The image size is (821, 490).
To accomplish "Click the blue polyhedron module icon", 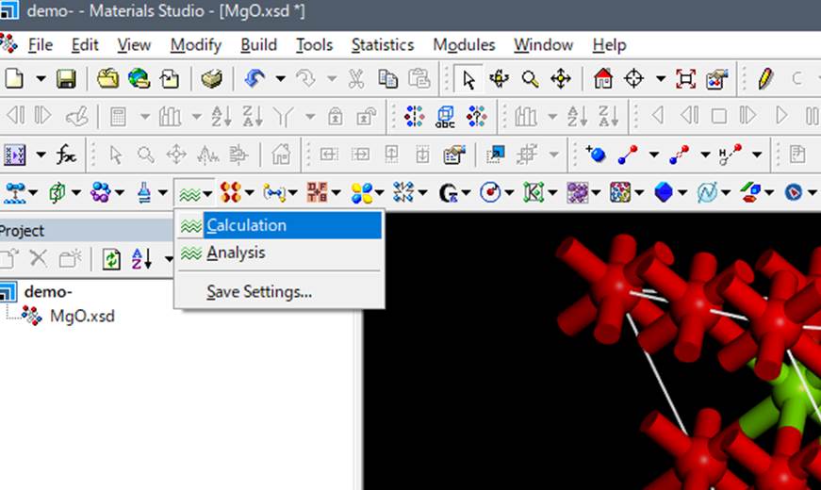I will tap(664, 192).
